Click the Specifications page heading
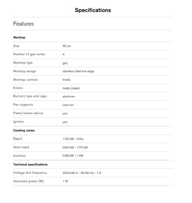The width and height of the screenshot is (192, 203). pyautogui.click(x=93, y=10)
